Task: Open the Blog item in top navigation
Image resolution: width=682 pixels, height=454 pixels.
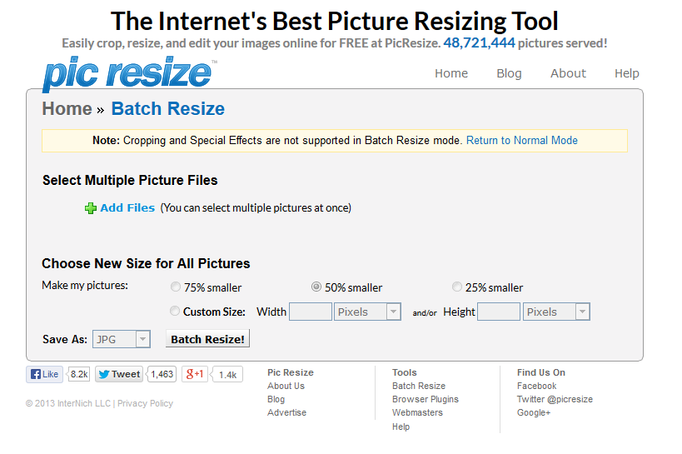Action: pos(509,73)
